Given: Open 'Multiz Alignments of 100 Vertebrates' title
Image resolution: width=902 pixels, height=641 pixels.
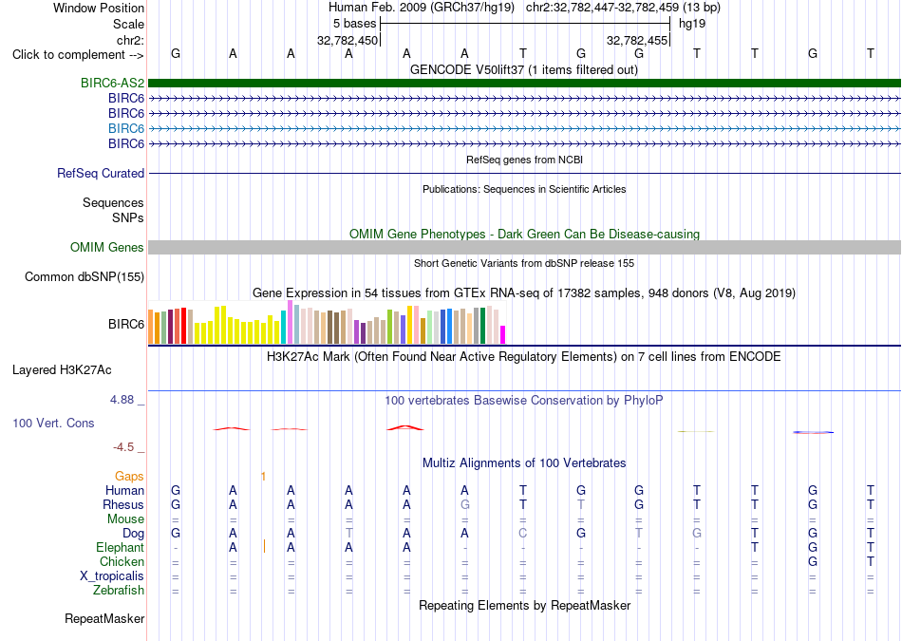Looking at the screenshot, I should 524,463.
